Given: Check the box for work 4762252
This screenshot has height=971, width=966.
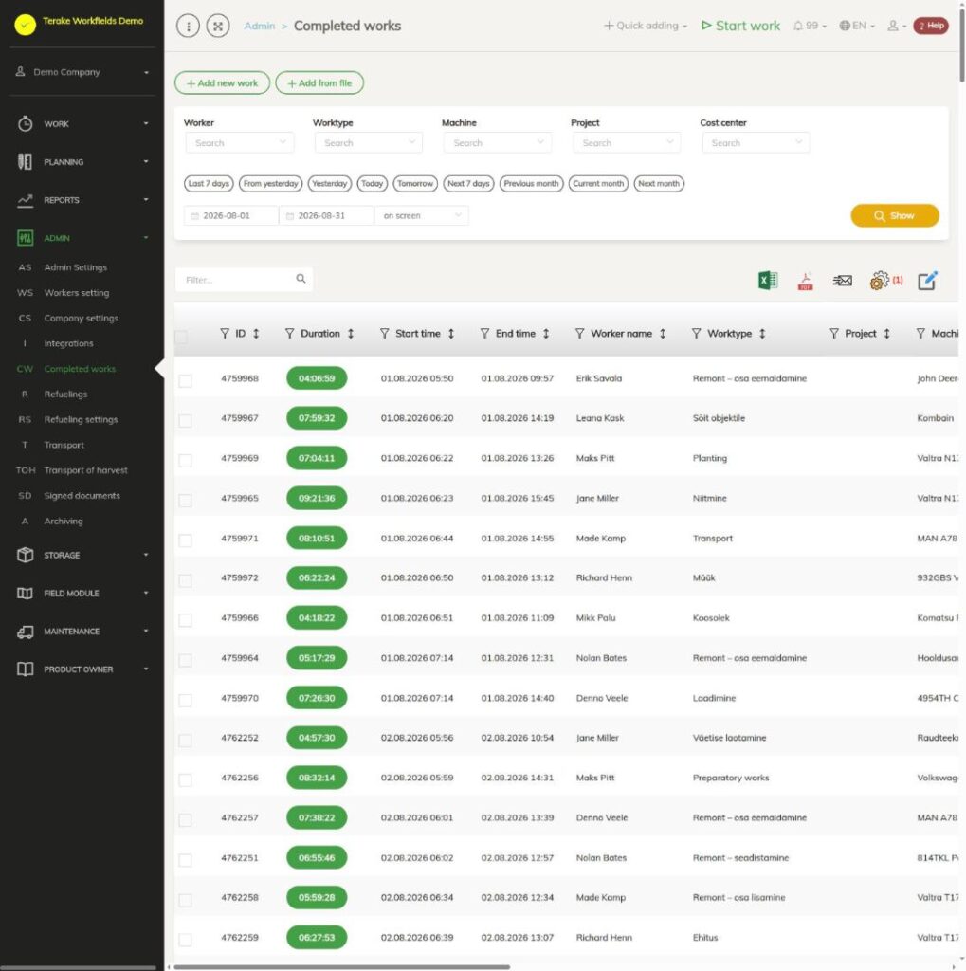Looking at the screenshot, I should coord(185,740).
